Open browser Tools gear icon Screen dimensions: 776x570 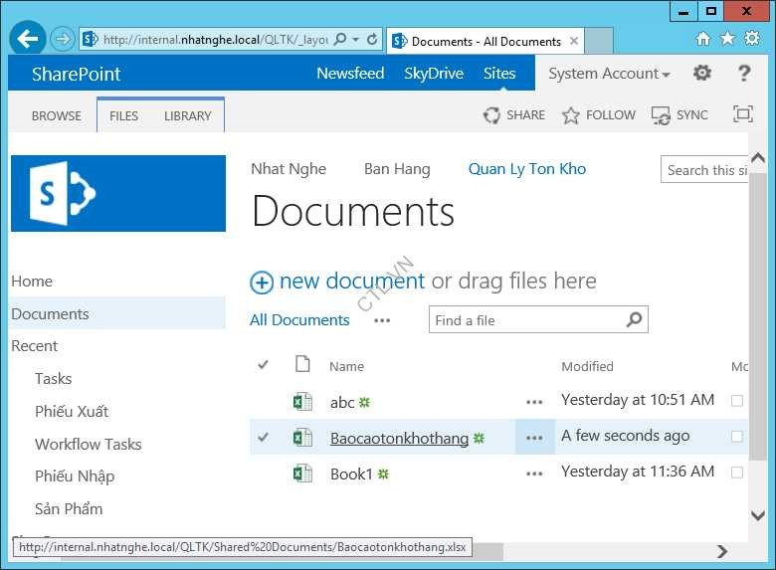pos(752,38)
